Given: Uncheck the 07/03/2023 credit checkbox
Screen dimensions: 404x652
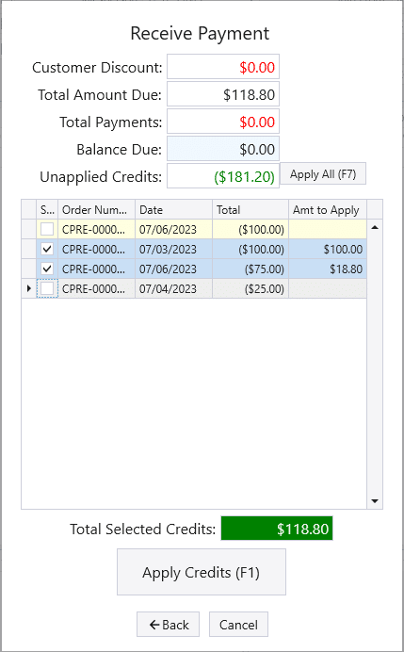Looking at the screenshot, I should 47,249.
